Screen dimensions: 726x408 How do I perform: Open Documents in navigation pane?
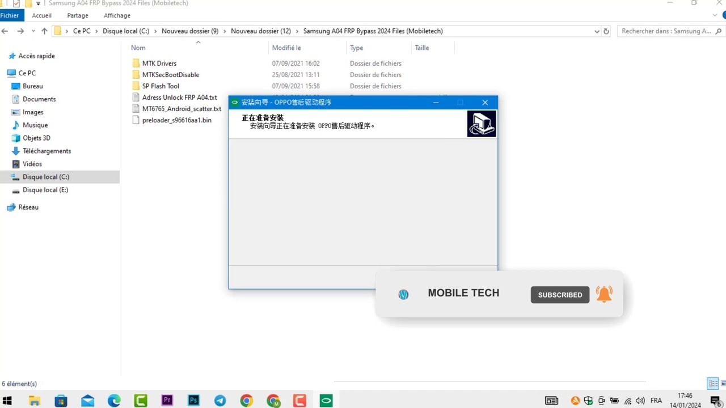coord(39,99)
